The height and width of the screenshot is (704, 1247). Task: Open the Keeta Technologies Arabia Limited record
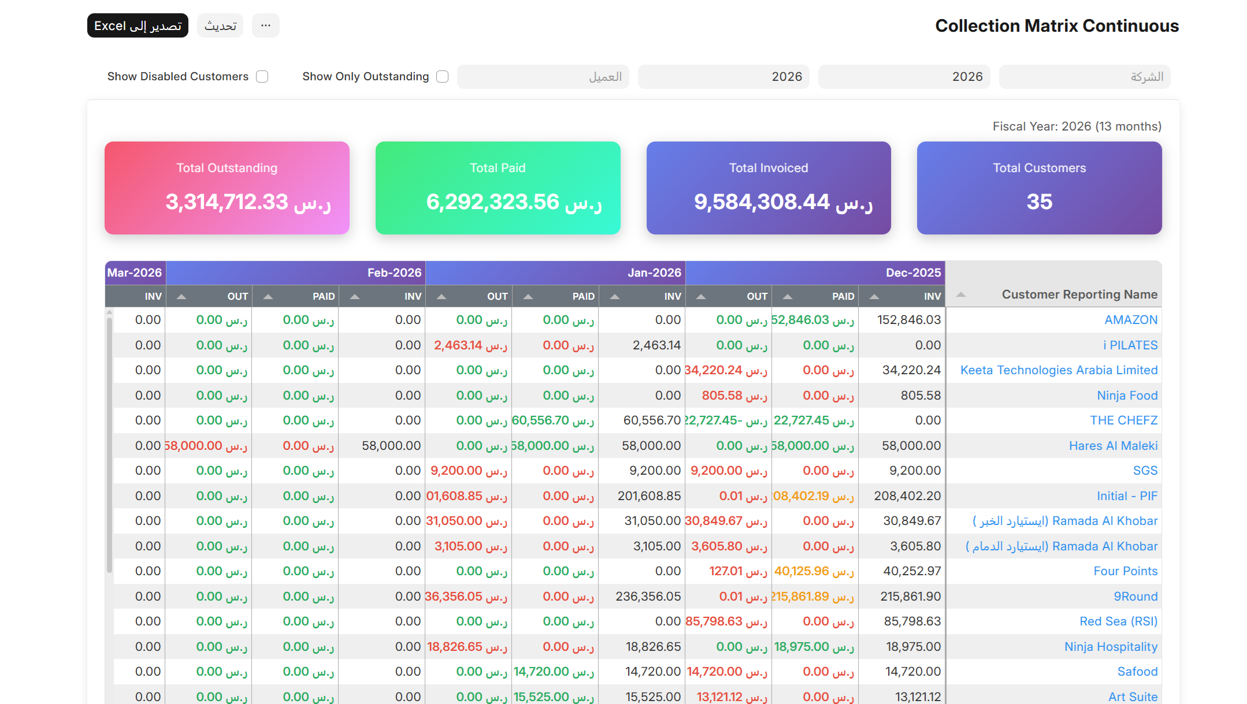tap(1058, 370)
